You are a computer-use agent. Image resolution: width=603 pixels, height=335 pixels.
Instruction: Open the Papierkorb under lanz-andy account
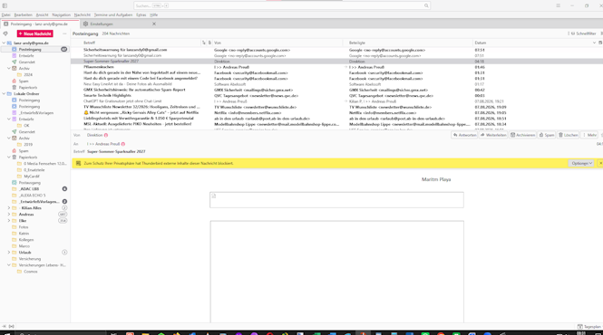pyautogui.click(x=28, y=88)
